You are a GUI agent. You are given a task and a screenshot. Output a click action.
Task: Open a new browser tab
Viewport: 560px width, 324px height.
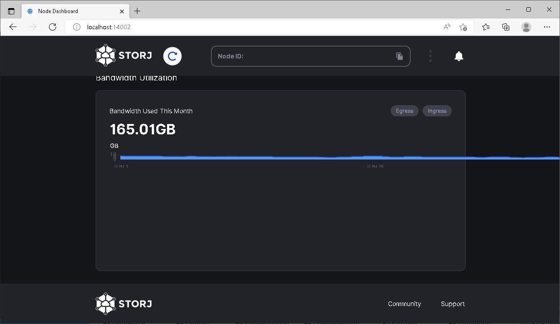[x=137, y=11]
